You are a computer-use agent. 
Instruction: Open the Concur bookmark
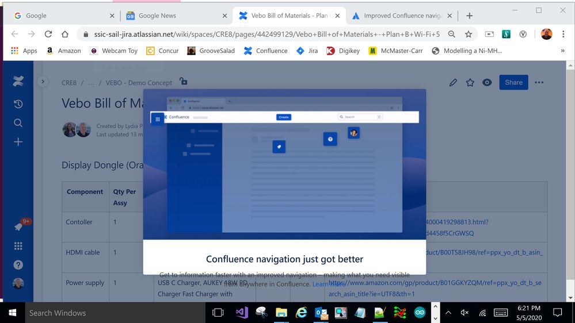162,51
